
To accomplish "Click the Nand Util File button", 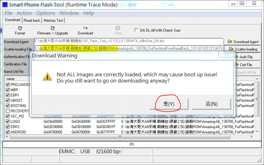I will pos(247,73).
